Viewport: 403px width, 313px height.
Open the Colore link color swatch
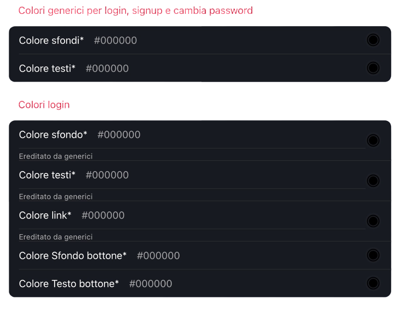tap(373, 221)
